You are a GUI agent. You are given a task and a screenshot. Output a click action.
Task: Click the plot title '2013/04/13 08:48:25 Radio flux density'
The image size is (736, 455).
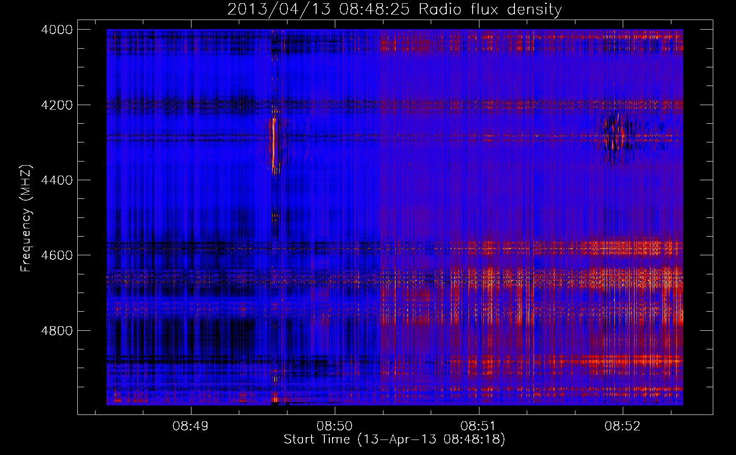(x=394, y=9)
